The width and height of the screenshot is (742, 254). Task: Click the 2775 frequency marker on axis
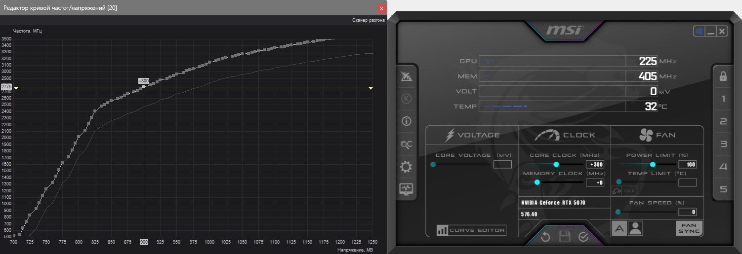tap(6, 87)
